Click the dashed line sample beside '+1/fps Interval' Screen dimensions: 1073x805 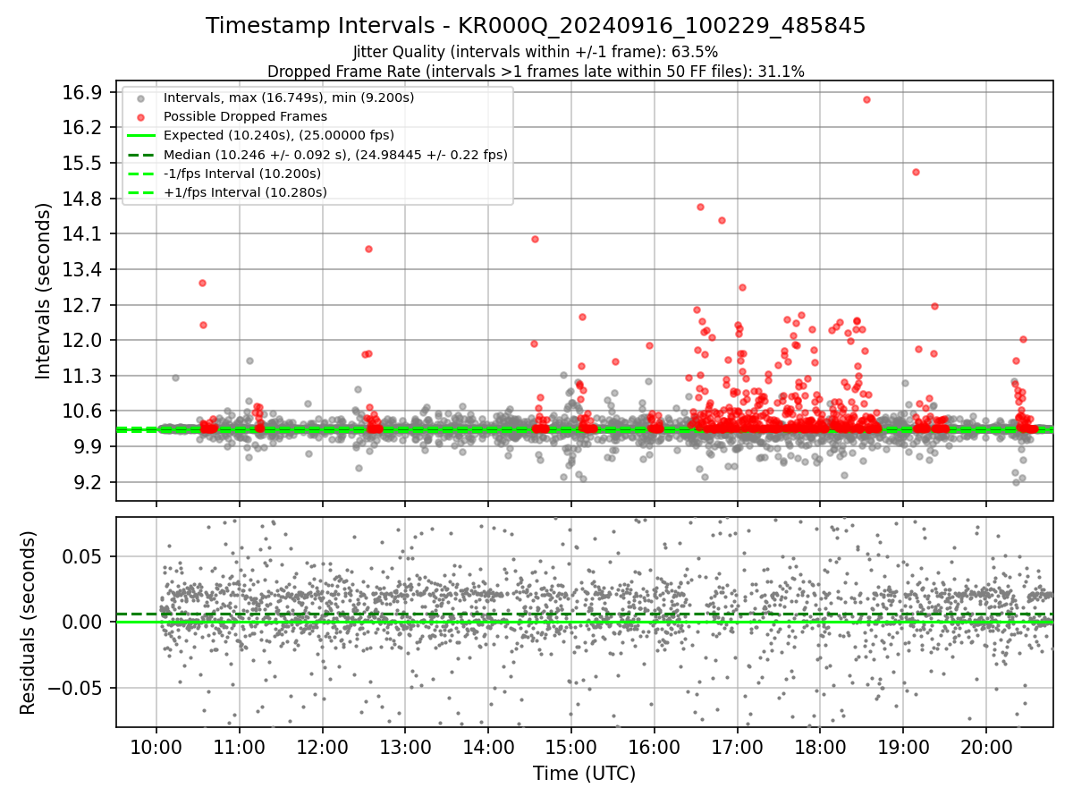coord(140,192)
